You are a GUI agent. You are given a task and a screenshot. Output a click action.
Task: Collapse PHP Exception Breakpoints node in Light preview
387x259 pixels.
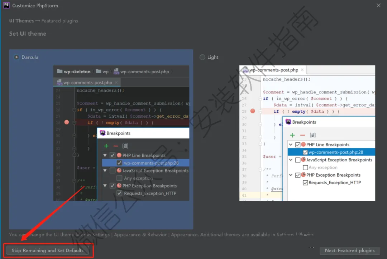pyautogui.click(x=291, y=175)
